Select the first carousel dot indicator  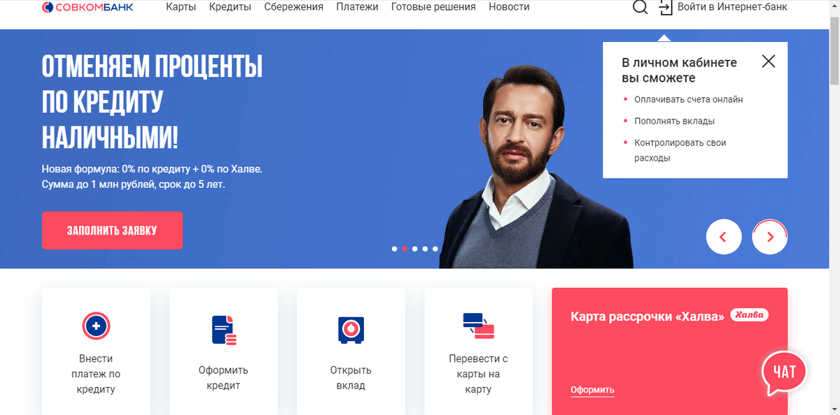pos(395,249)
